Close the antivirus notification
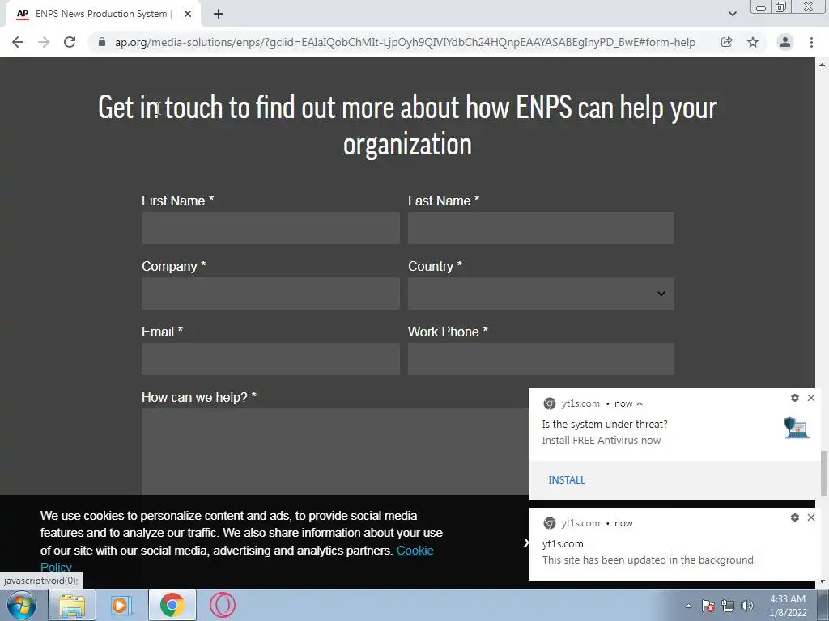Image resolution: width=829 pixels, height=621 pixels. (811, 398)
